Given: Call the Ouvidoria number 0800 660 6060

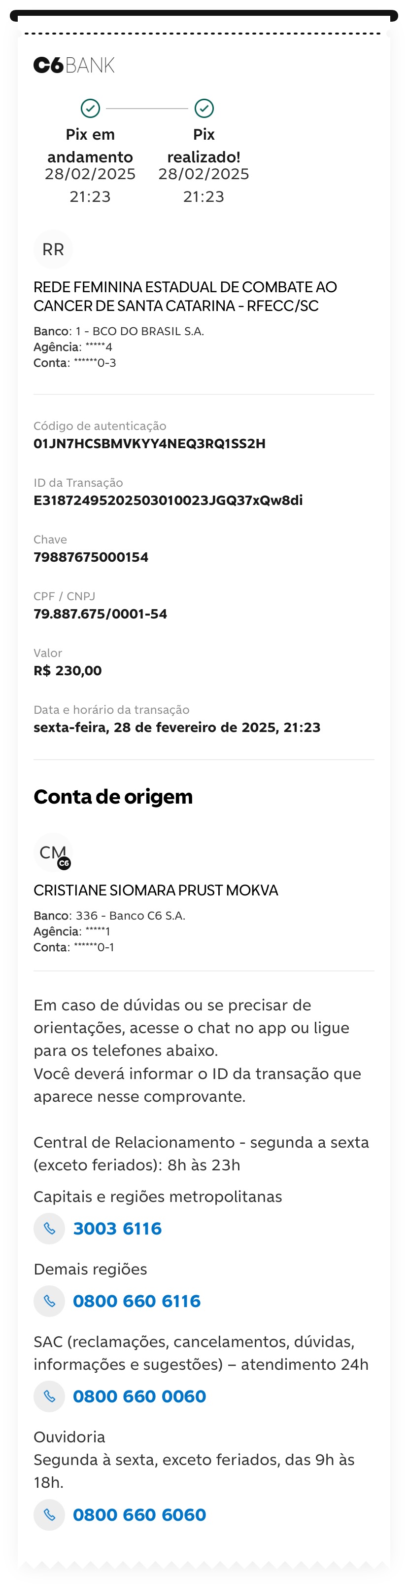Looking at the screenshot, I should click(x=139, y=1514).
